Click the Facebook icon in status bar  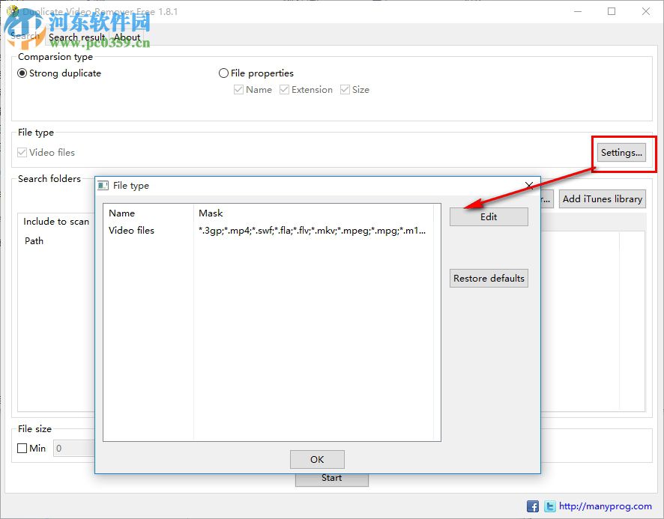point(532,506)
